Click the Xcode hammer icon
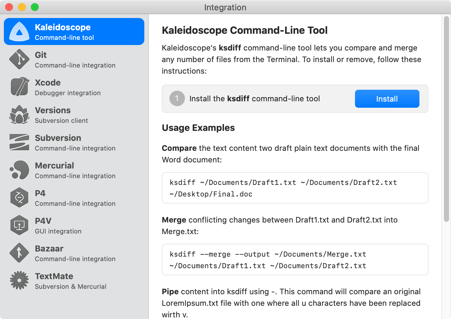 pos(19,87)
